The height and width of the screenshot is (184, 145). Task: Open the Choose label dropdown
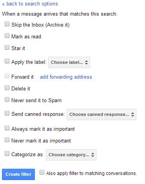pyautogui.click(x=69, y=62)
